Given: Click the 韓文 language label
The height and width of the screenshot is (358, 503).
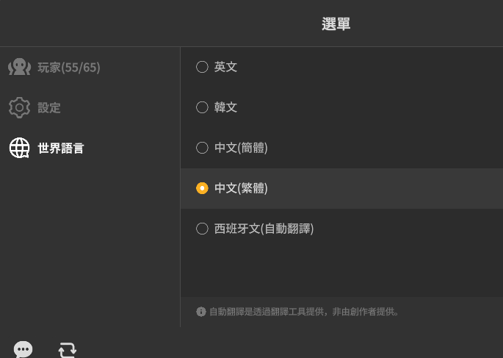Looking at the screenshot, I should coord(226,107).
